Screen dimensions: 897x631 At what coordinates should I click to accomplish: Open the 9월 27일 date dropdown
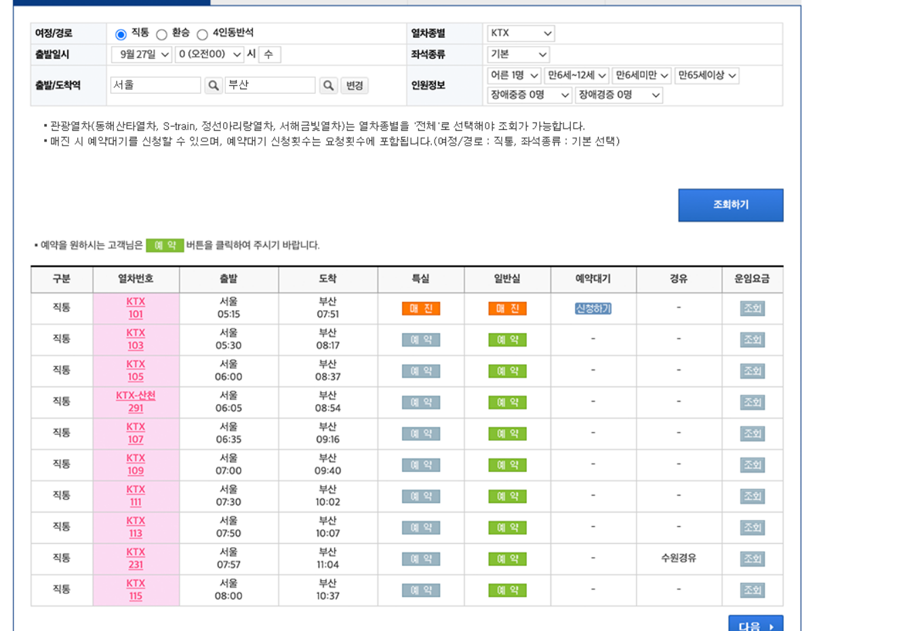point(141,54)
